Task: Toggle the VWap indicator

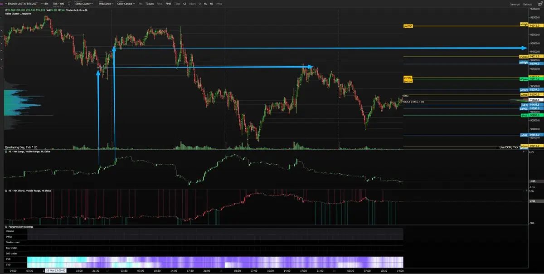Action: click(x=219, y=4)
